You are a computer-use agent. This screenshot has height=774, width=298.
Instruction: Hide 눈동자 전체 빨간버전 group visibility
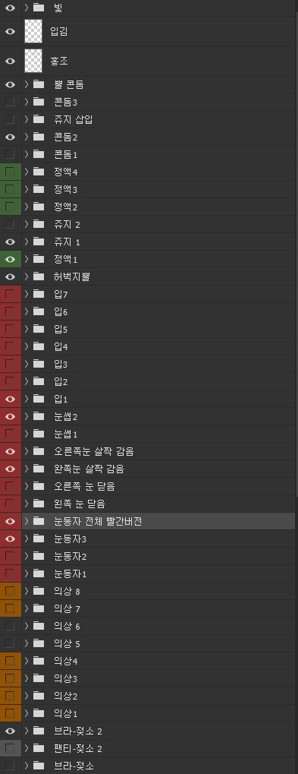10,521
